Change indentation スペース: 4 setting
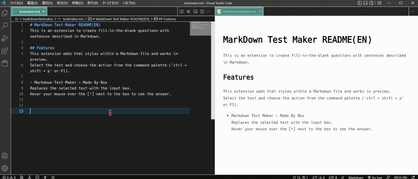Viewport: 418px width, 179px height. (318, 177)
